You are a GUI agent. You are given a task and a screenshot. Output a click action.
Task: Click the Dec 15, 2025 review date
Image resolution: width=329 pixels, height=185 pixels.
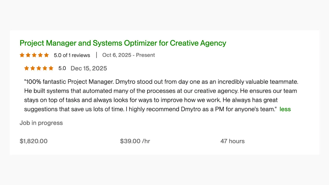pyautogui.click(x=89, y=68)
